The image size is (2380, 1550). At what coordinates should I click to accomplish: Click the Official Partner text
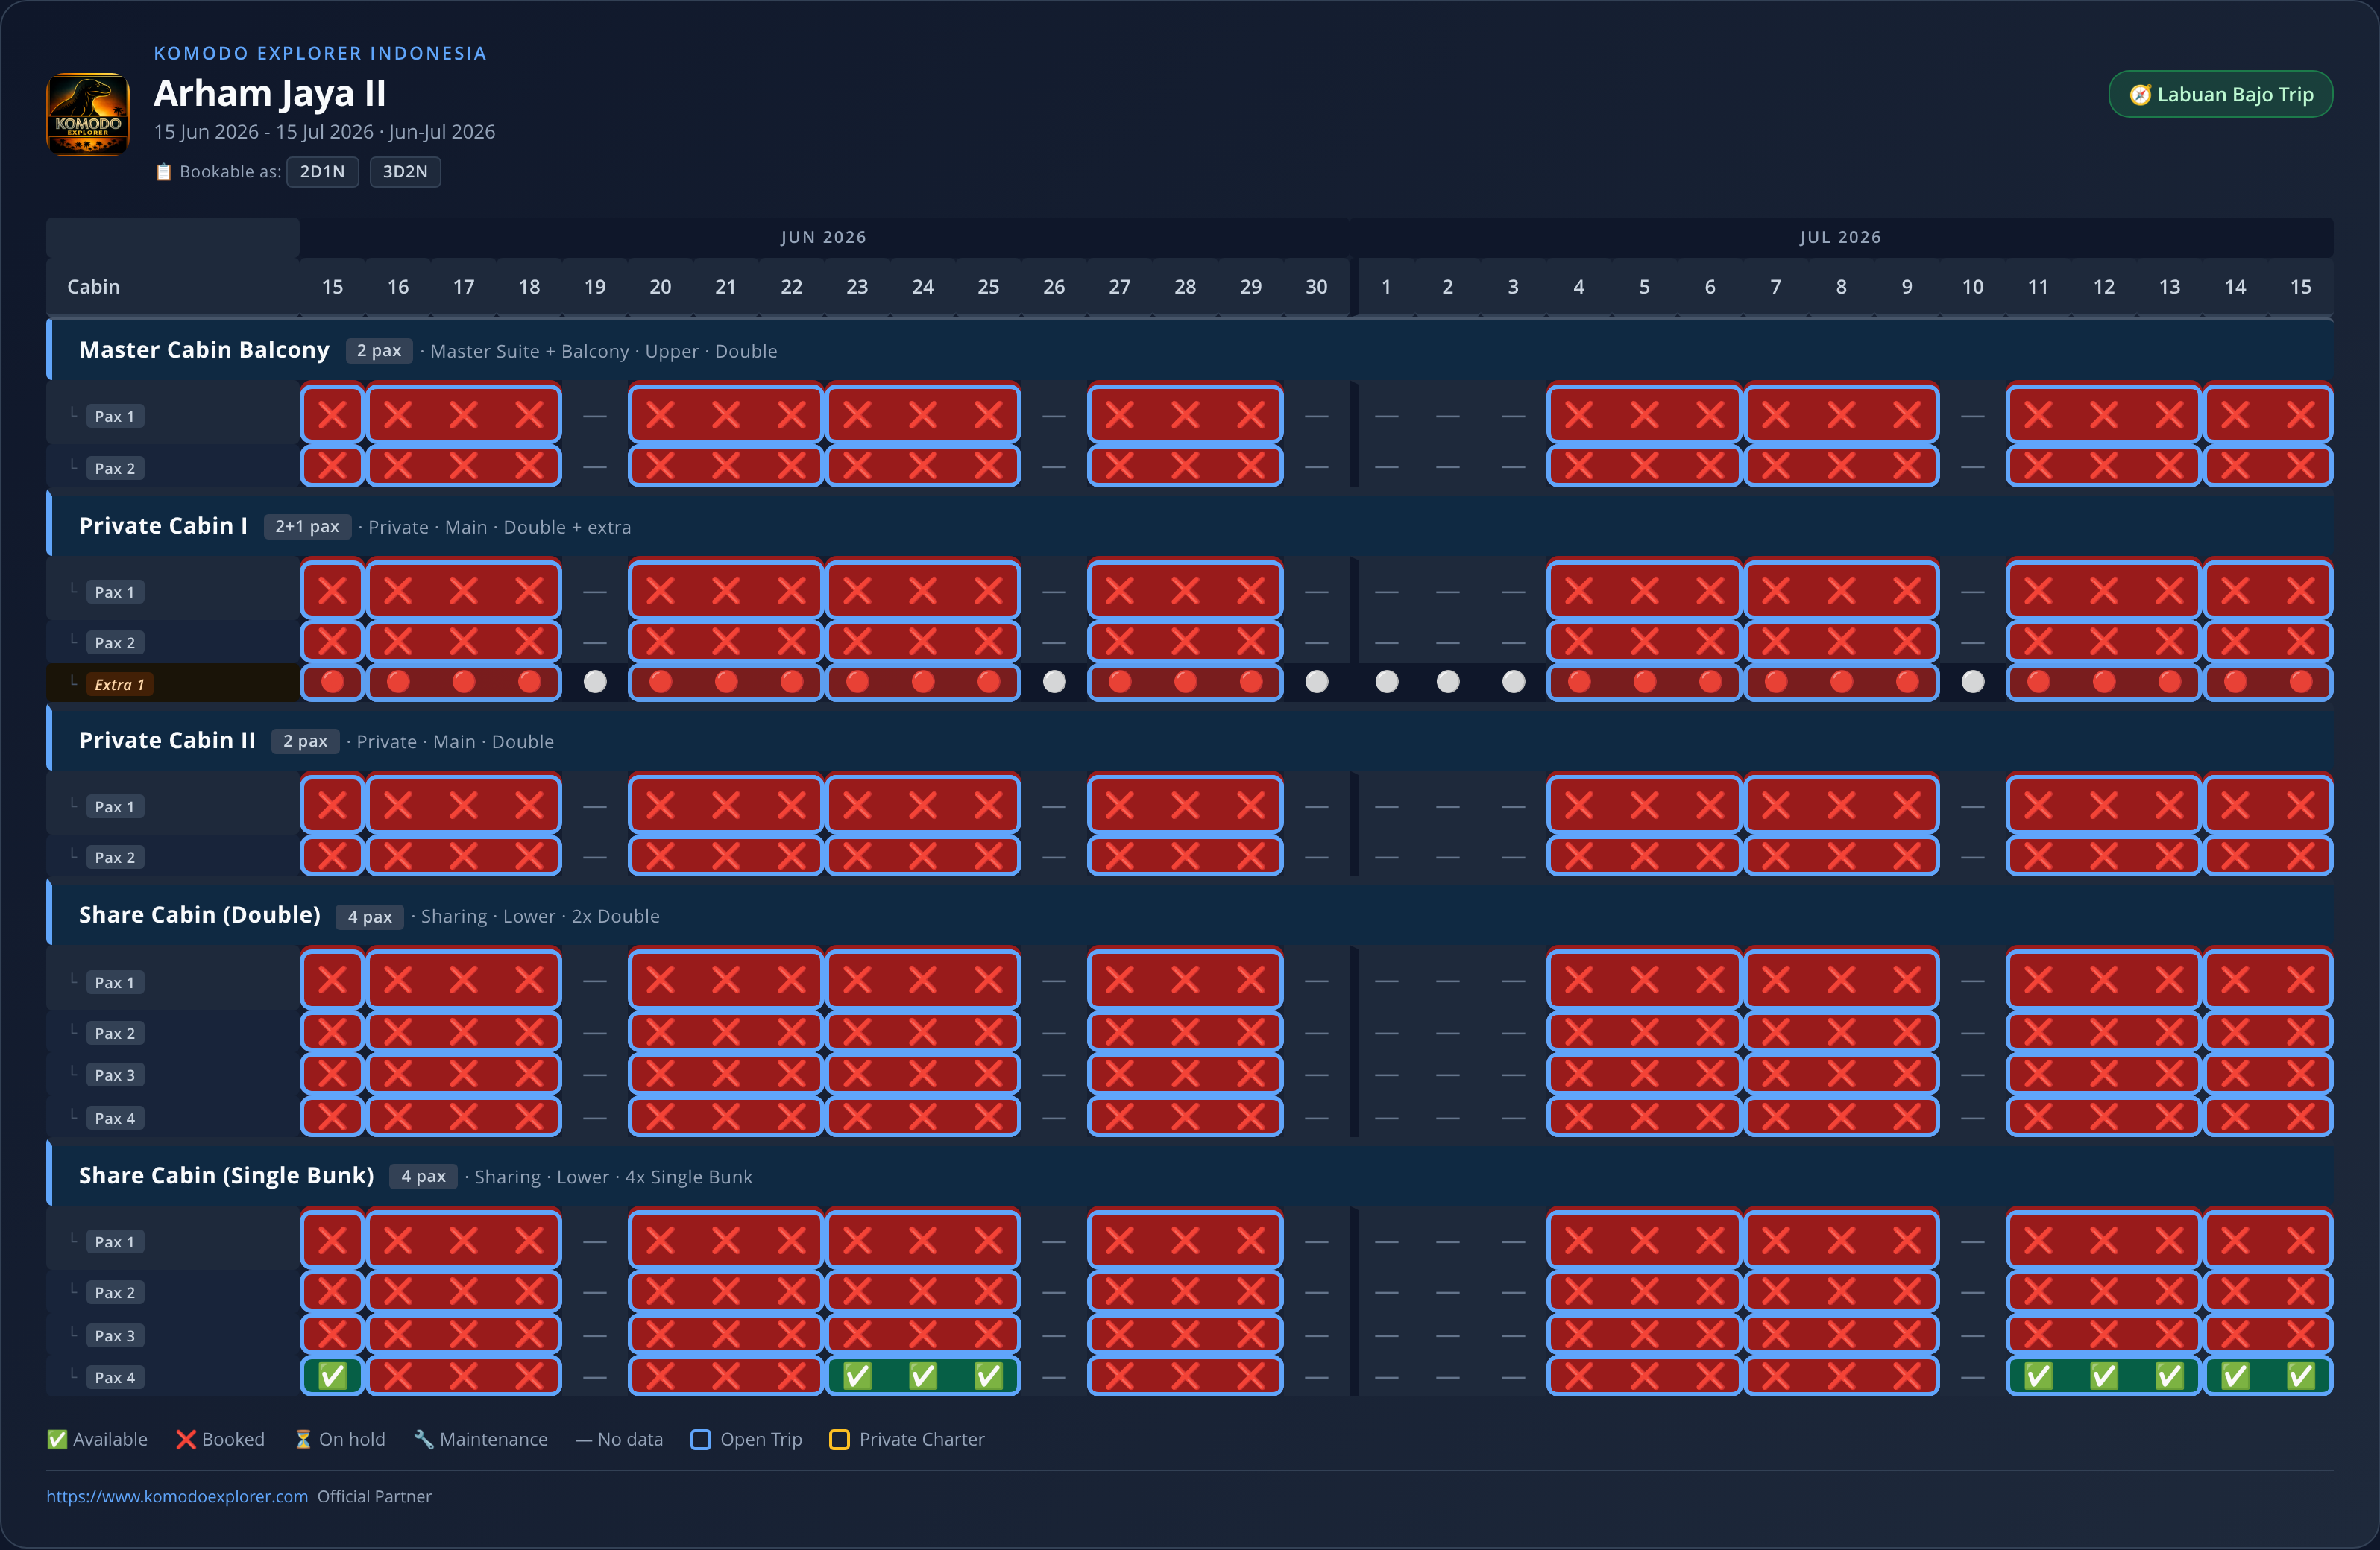375,1496
